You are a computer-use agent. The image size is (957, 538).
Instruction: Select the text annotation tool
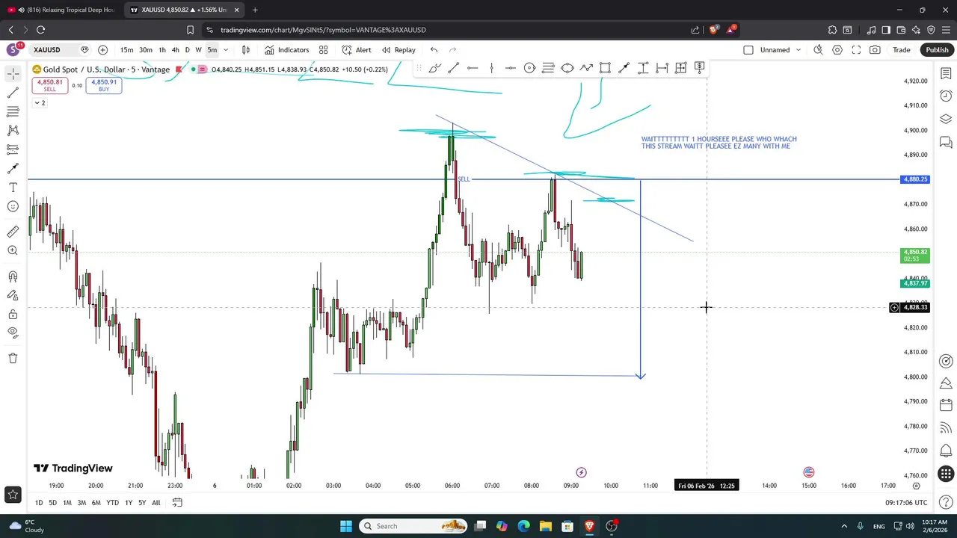tap(13, 188)
